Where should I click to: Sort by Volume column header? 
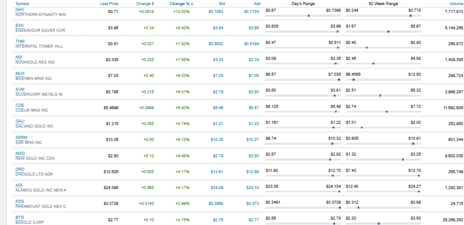456,4
